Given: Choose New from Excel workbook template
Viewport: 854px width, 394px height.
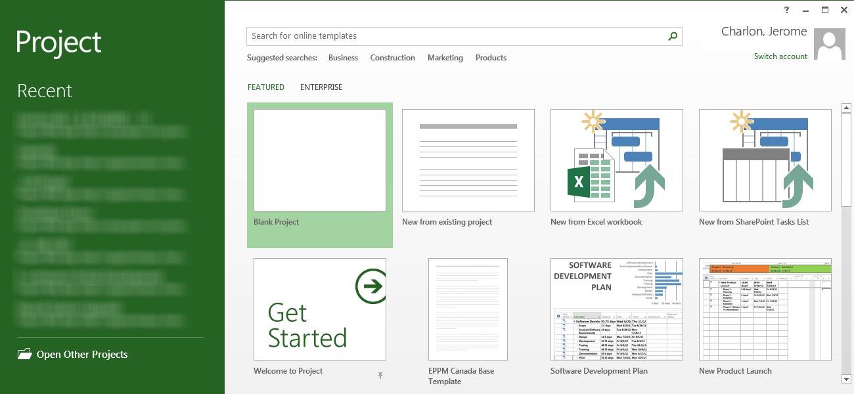Looking at the screenshot, I should [617, 160].
